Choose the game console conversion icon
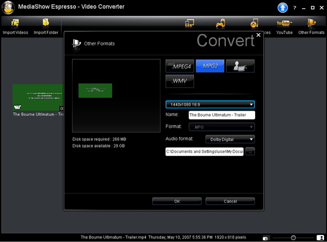 pos(221,24)
